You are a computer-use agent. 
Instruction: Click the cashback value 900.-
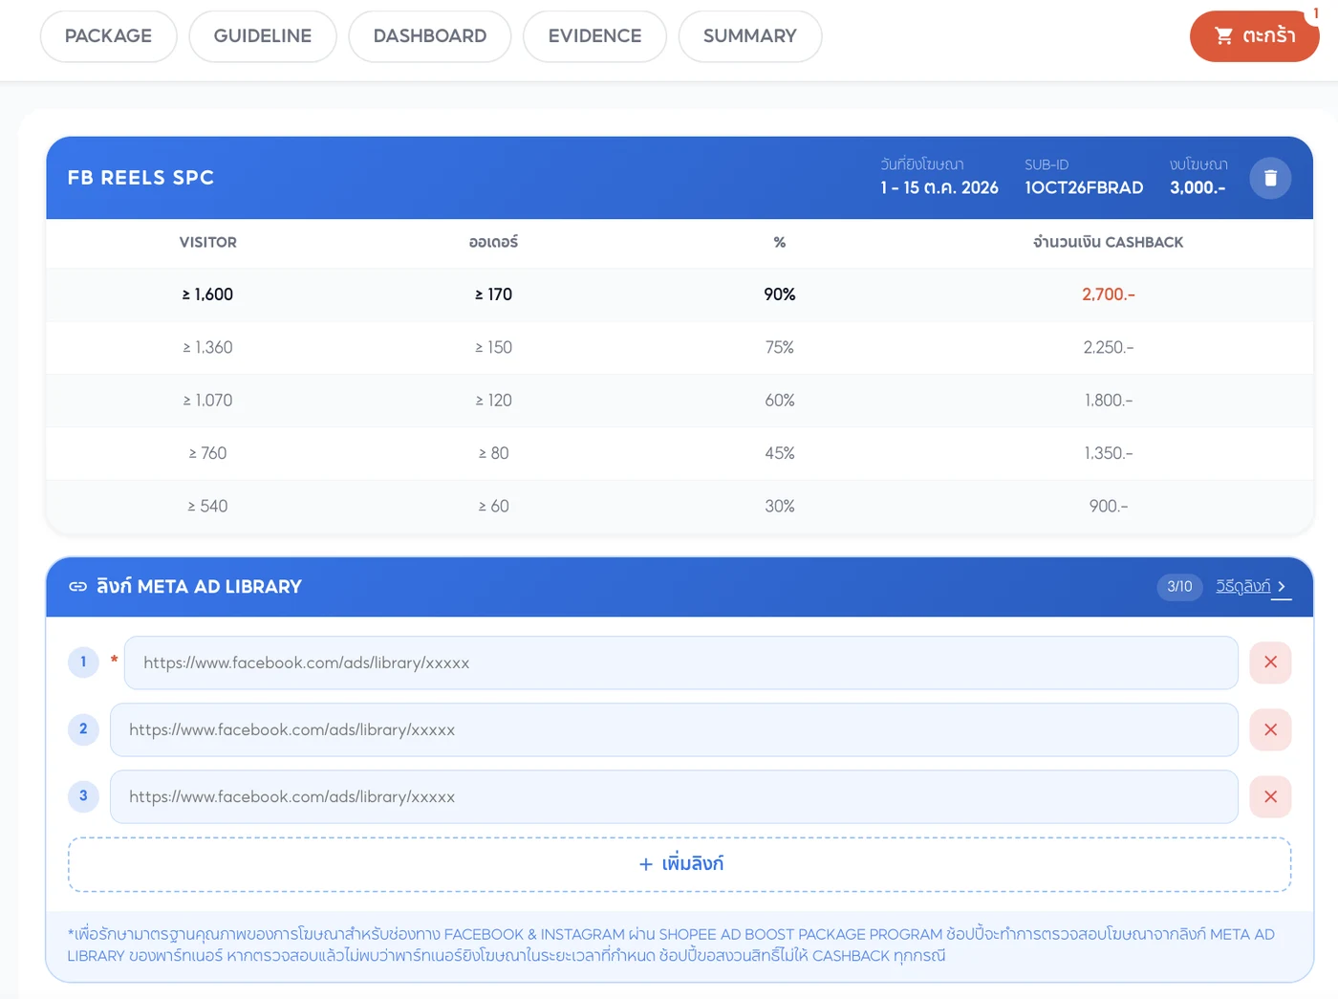tap(1109, 506)
